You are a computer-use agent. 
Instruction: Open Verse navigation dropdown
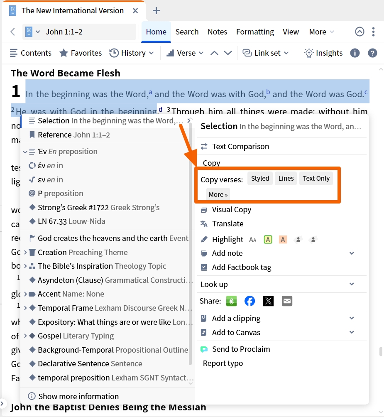(185, 53)
